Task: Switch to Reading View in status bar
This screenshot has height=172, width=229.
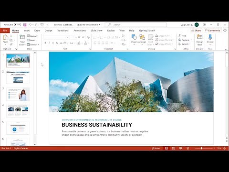Action: pos(181,148)
